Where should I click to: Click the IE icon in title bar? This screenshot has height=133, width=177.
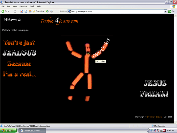(2, 2)
